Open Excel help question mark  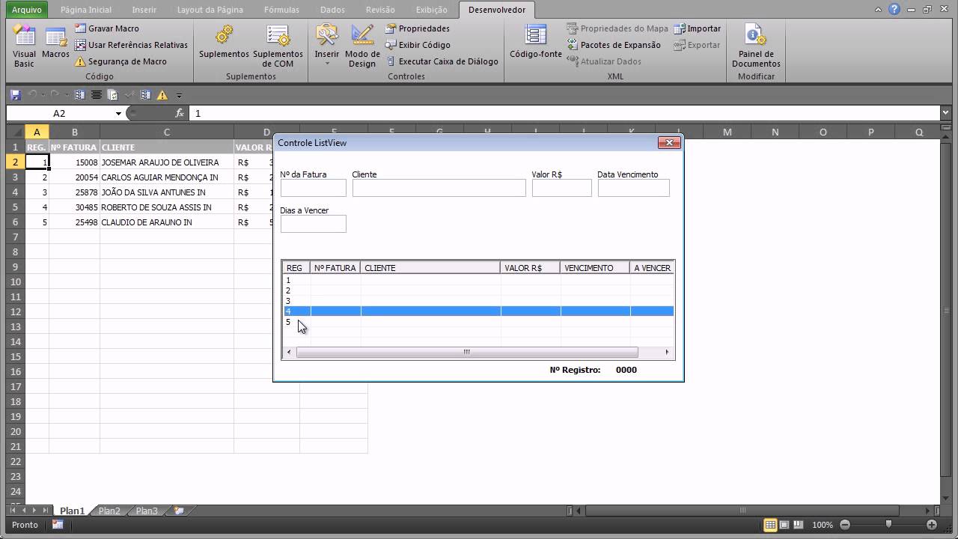click(x=895, y=10)
